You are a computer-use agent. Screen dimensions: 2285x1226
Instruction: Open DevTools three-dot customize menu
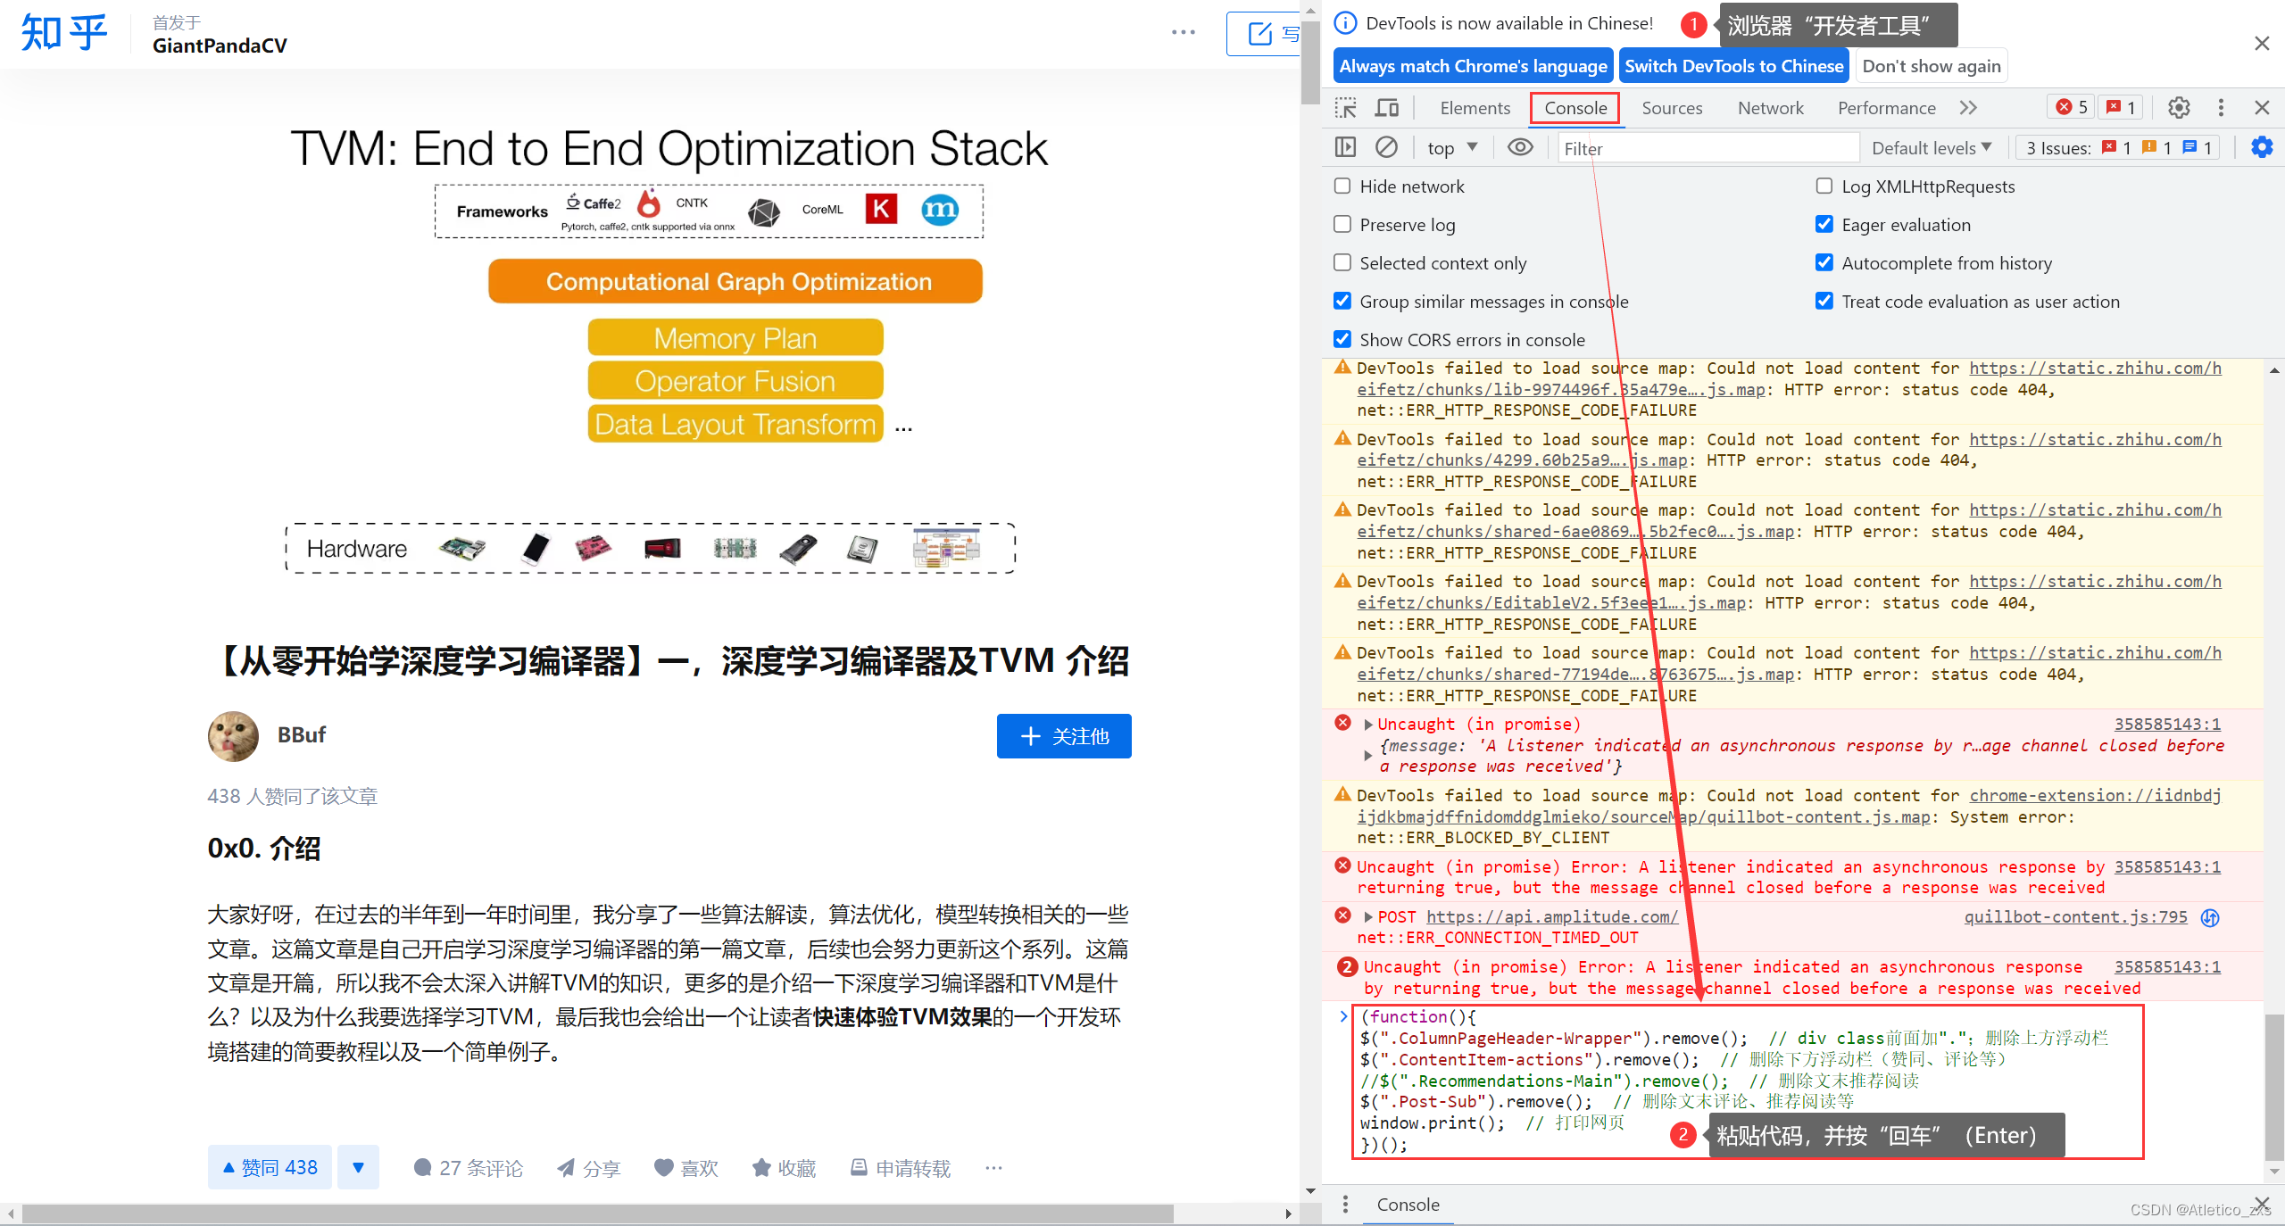(2221, 108)
